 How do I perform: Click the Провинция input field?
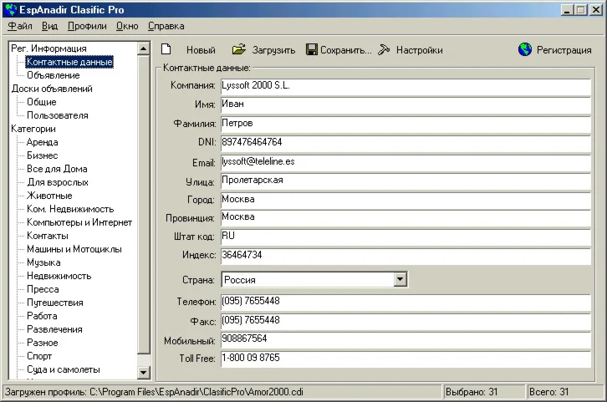point(406,219)
